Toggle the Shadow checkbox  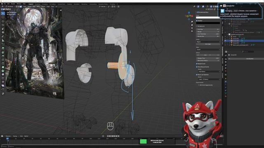point(197,21)
